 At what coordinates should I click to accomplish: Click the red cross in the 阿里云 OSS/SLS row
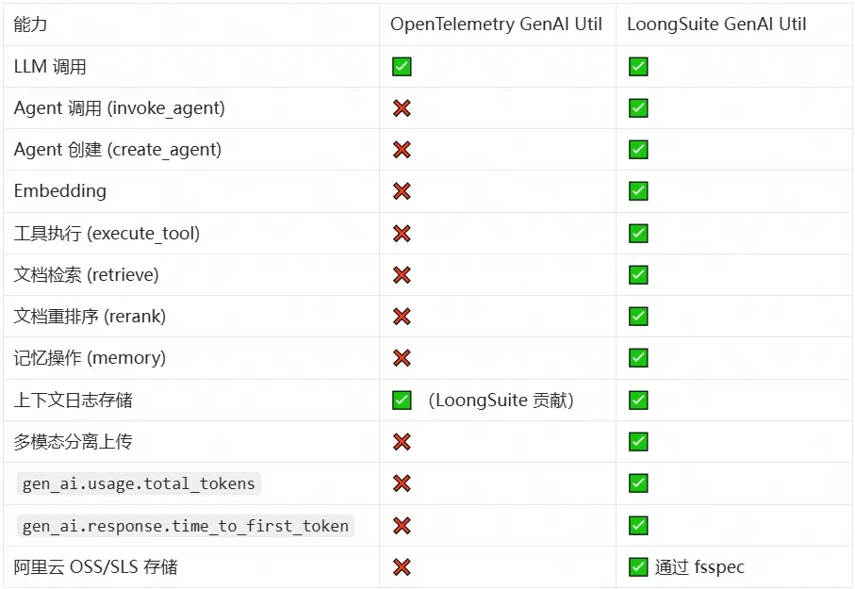click(x=402, y=567)
